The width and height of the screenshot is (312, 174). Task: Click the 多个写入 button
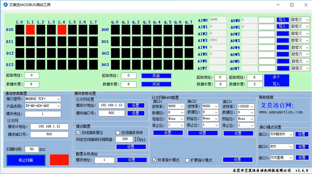(276, 80)
